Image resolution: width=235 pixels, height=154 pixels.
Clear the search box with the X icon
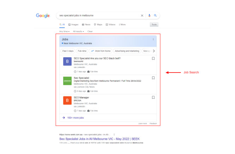142,16
